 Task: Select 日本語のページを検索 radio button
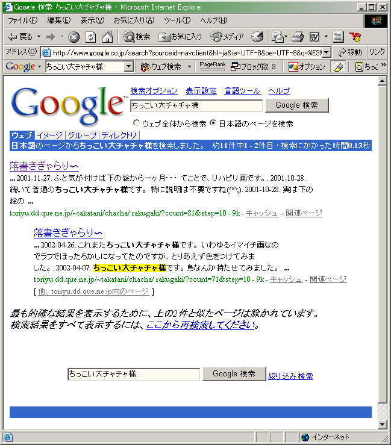coord(213,123)
